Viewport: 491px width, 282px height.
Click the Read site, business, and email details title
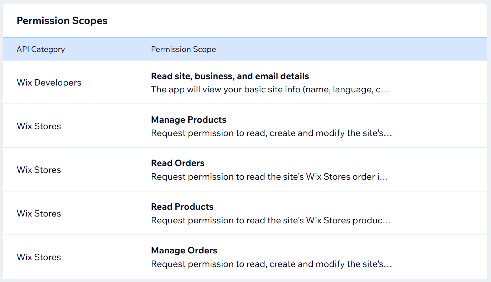point(230,76)
